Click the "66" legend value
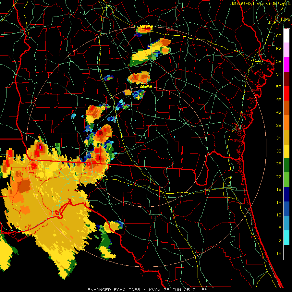 pyautogui.click(x=279, y=36)
